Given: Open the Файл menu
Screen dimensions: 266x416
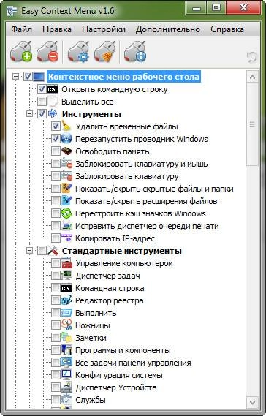Looking at the screenshot, I should point(21,29).
